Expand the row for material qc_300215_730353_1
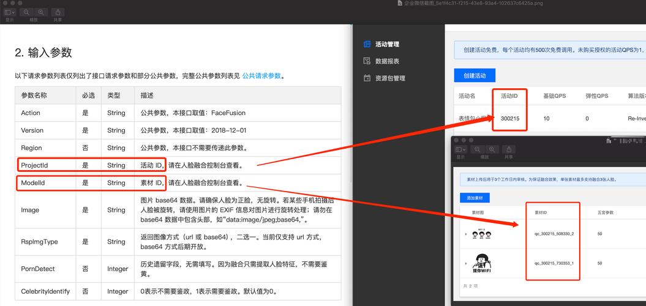This screenshot has width=646, height=306. pyautogui.click(x=466, y=263)
